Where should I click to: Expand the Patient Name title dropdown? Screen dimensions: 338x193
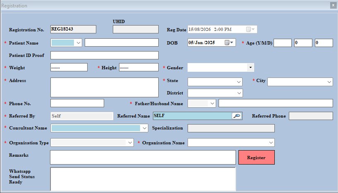tap(79, 43)
